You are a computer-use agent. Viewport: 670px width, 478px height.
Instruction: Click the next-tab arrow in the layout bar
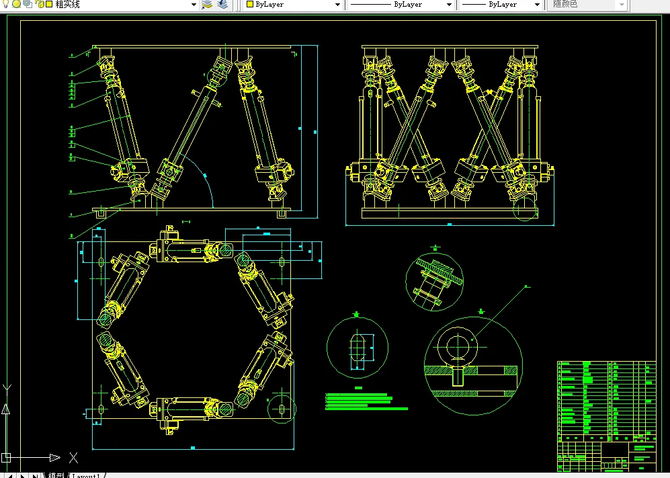click(23, 475)
